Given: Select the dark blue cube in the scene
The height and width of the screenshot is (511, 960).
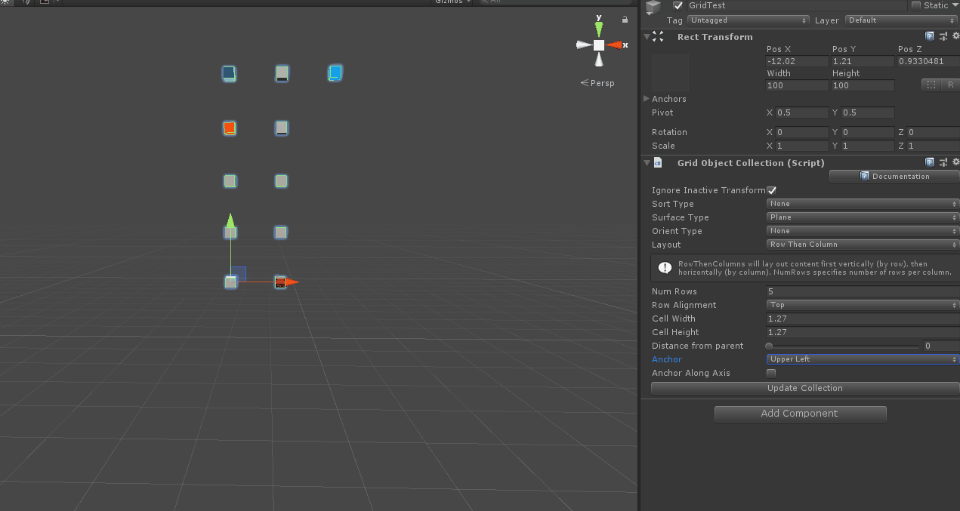Looking at the screenshot, I should [x=229, y=73].
